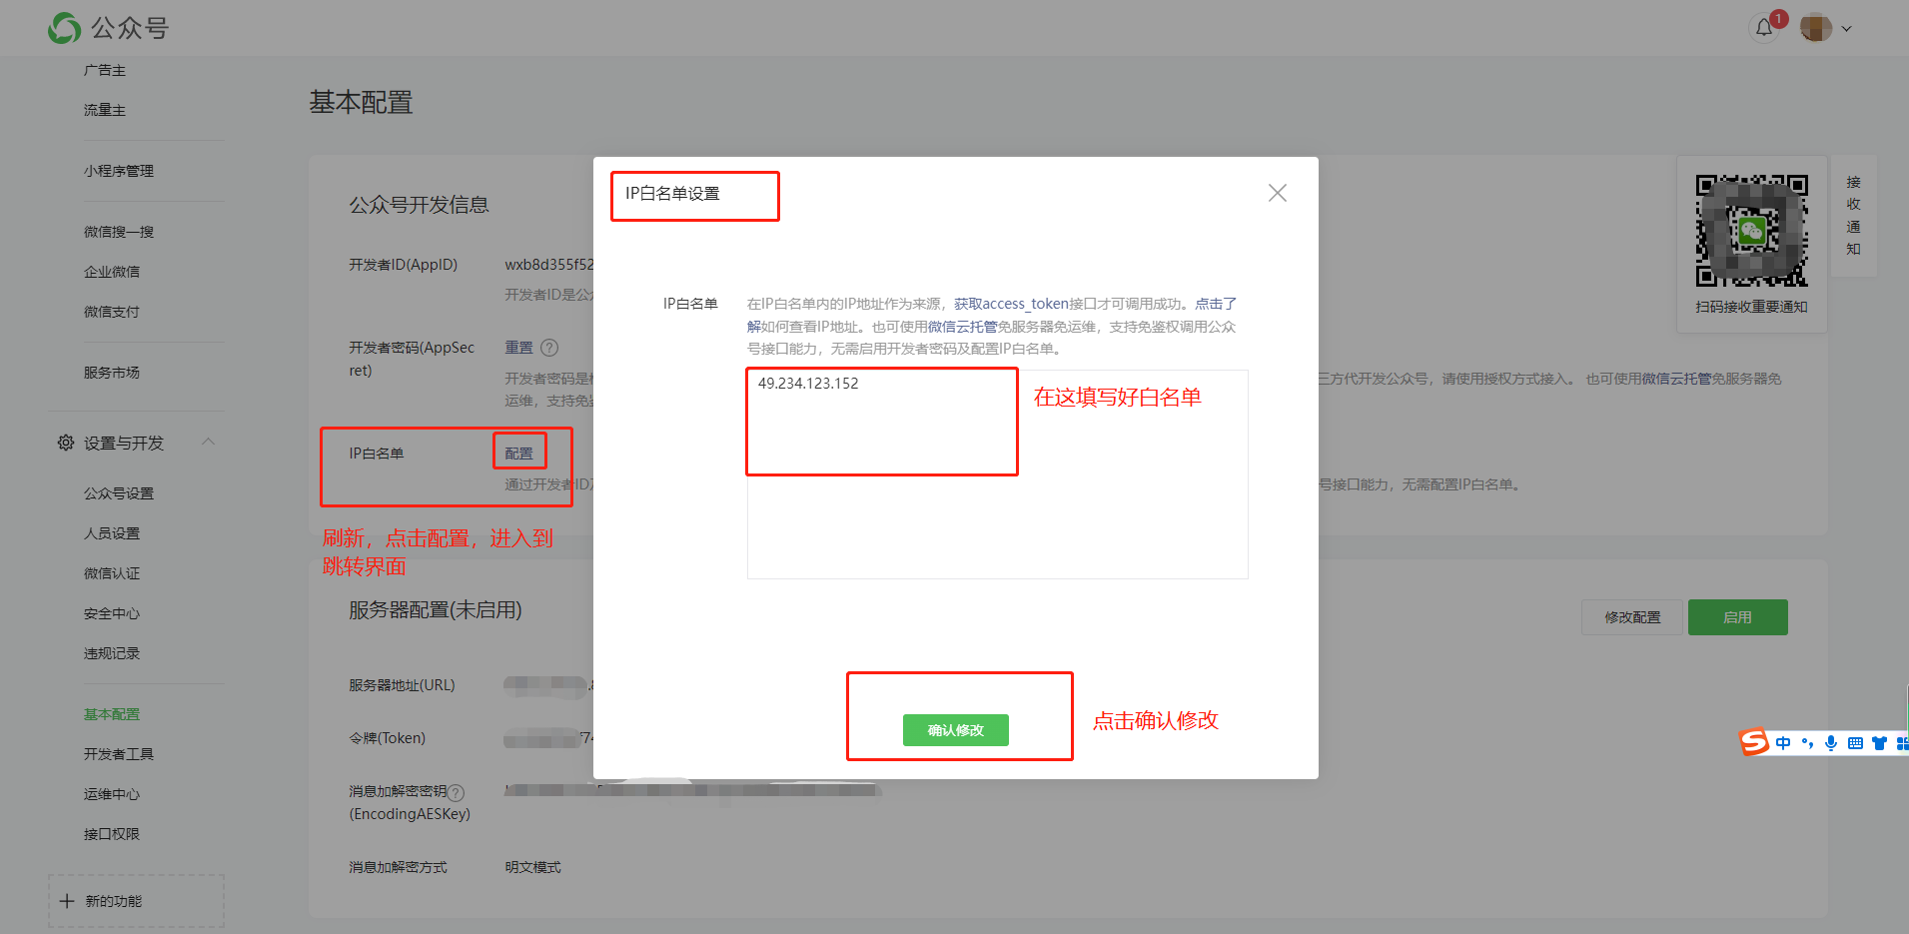Open the account avatar dropdown arrow
The height and width of the screenshot is (934, 1909).
click(x=1846, y=29)
